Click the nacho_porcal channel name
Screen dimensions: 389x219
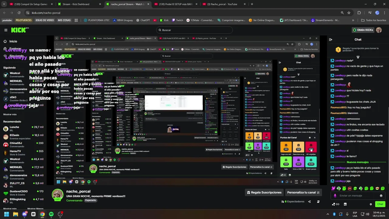click(78, 192)
